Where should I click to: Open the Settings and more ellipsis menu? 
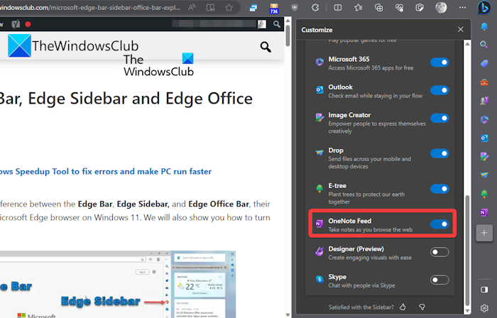(x=462, y=8)
